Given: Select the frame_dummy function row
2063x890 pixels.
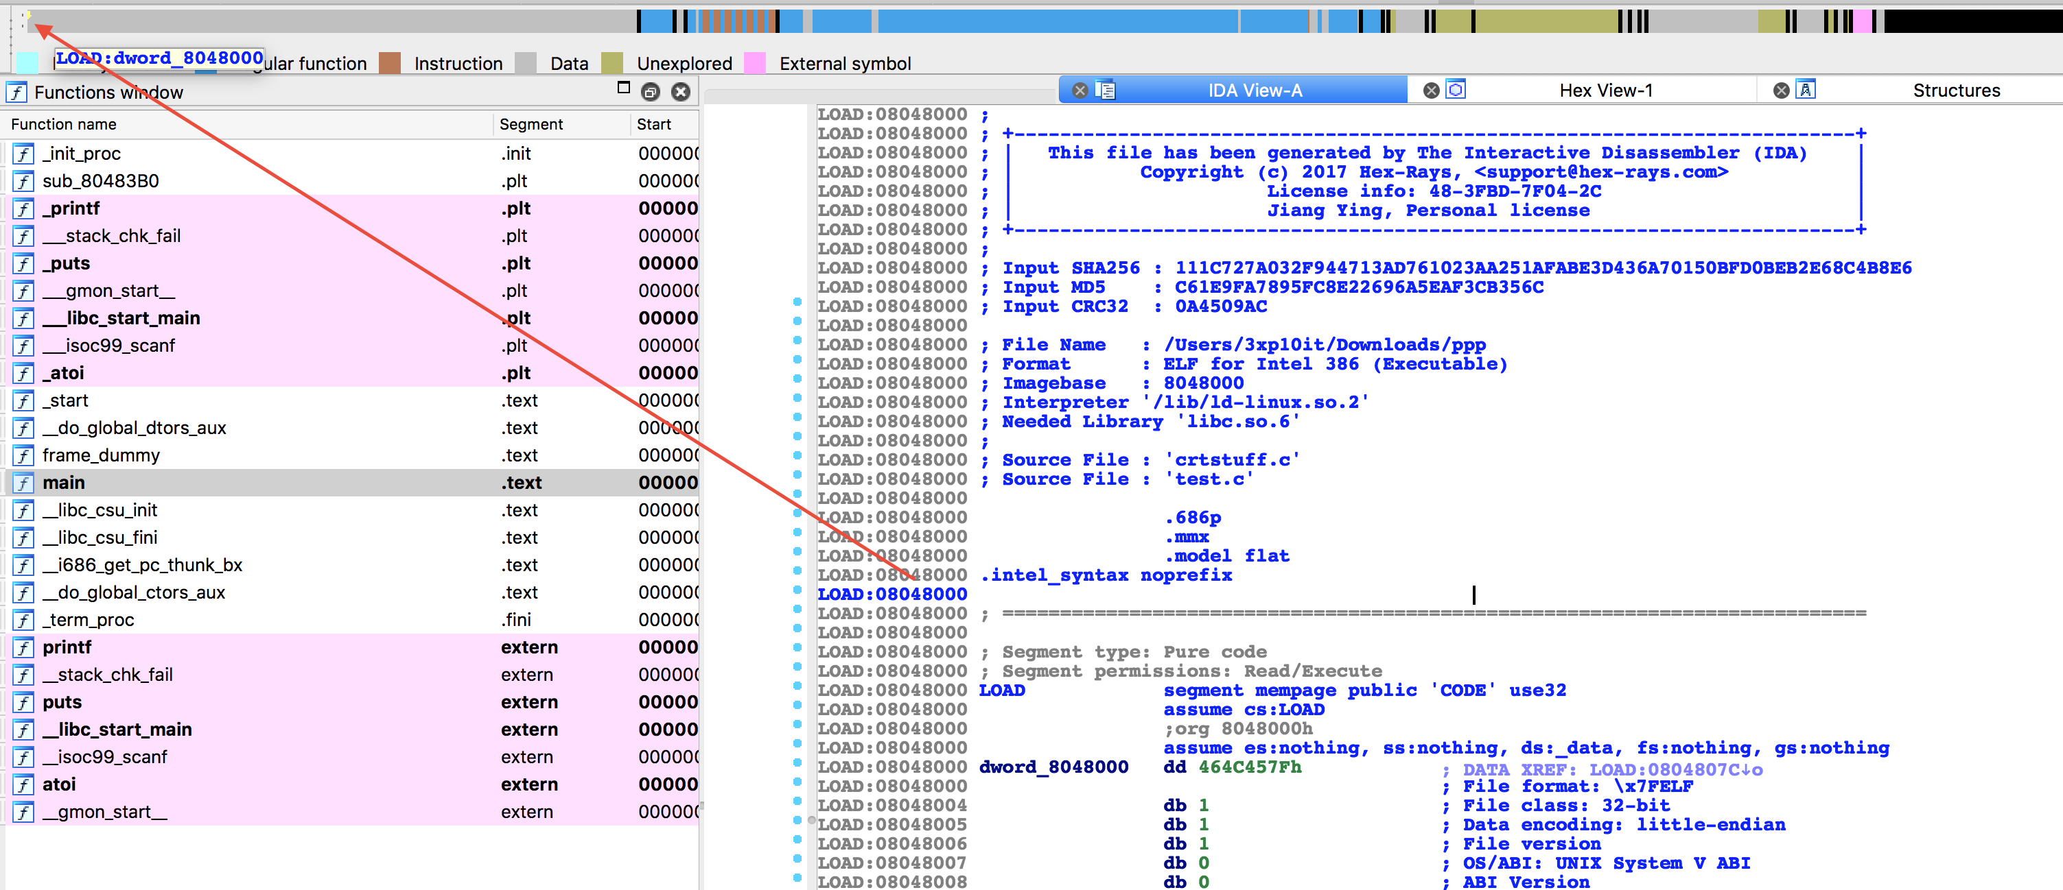Looking at the screenshot, I should pyautogui.click(x=101, y=455).
